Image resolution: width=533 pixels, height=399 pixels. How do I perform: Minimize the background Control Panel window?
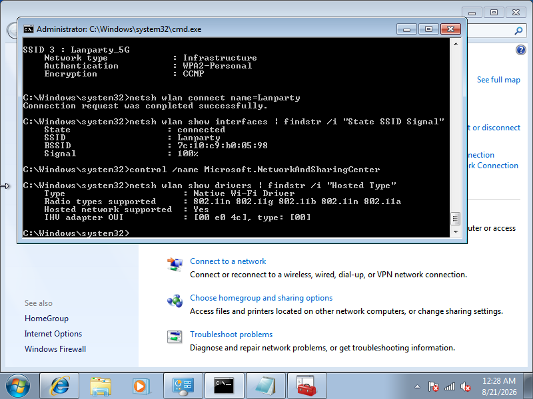(472, 13)
